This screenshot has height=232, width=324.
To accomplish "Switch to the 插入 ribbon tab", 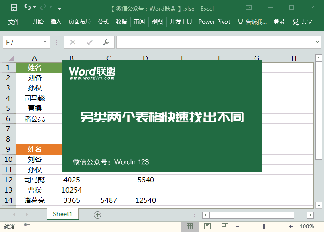I will (56, 21).
